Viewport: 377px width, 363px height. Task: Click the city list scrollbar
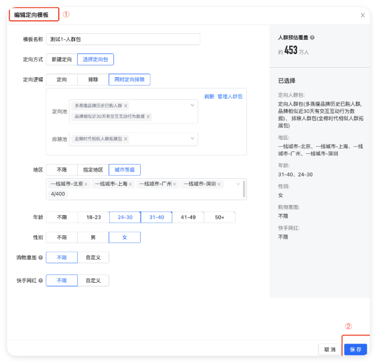click(244, 189)
